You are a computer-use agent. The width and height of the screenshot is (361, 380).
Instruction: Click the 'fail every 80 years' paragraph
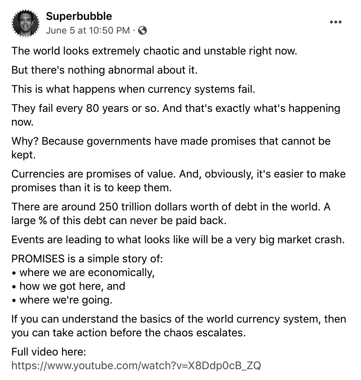pos(176,108)
